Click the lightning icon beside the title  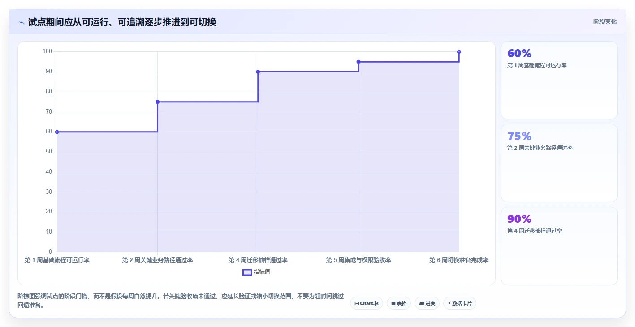click(x=21, y=22)
